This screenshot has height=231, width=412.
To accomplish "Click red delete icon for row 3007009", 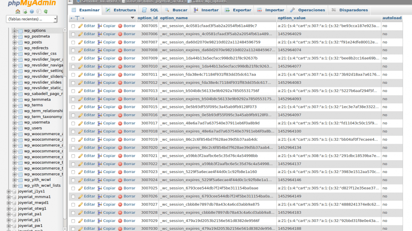I will [120, 58].
